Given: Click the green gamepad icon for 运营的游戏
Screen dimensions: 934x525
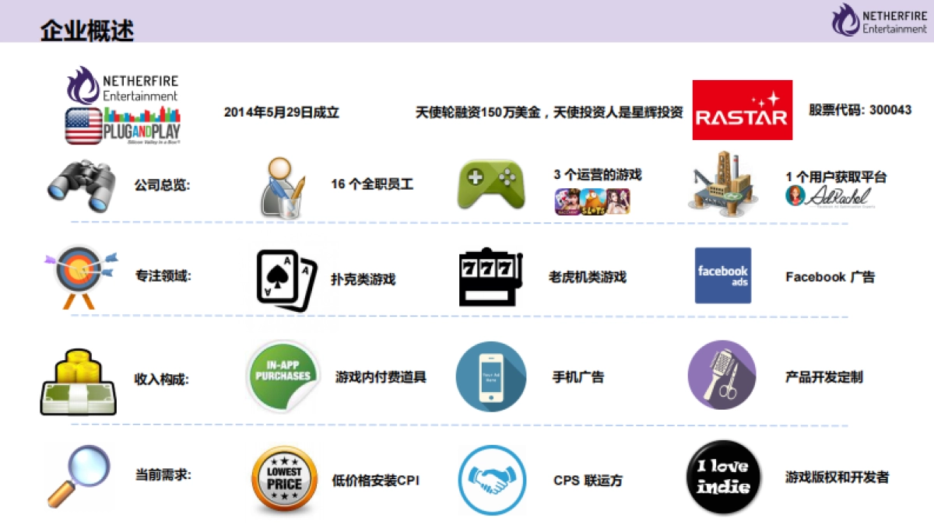Looking at the screenshot, I should tap(490, 180).
